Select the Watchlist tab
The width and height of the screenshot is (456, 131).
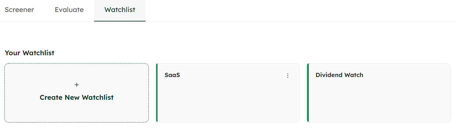120,10
